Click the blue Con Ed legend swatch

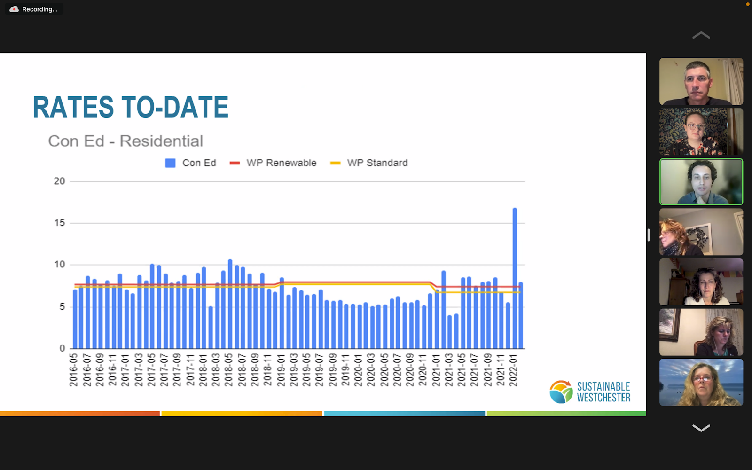click(170, 163)
